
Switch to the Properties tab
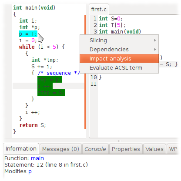coord(126,149)
